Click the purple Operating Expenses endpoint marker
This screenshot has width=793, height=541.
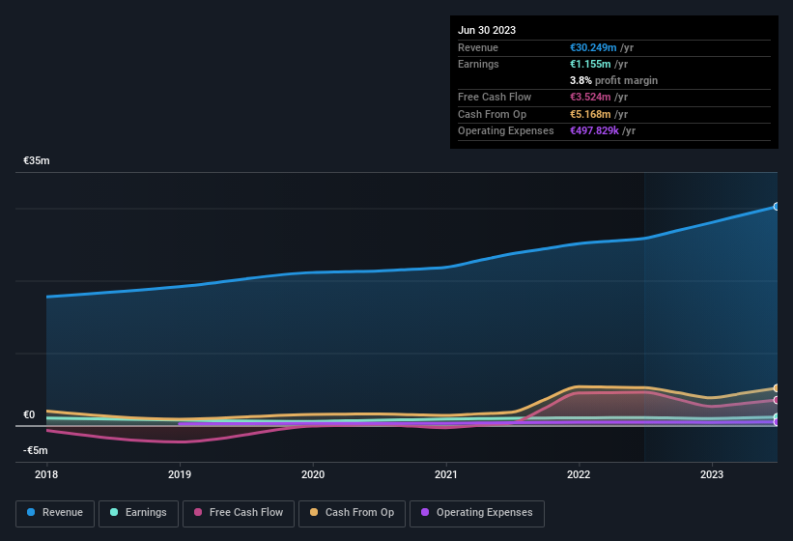point(777,422)
